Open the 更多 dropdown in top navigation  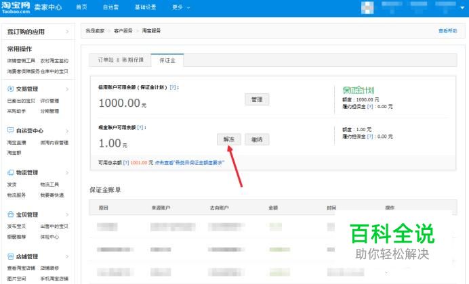181,7
